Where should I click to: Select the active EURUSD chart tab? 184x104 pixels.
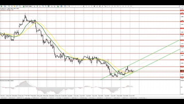pyautogui.click(x=28, y=98)
